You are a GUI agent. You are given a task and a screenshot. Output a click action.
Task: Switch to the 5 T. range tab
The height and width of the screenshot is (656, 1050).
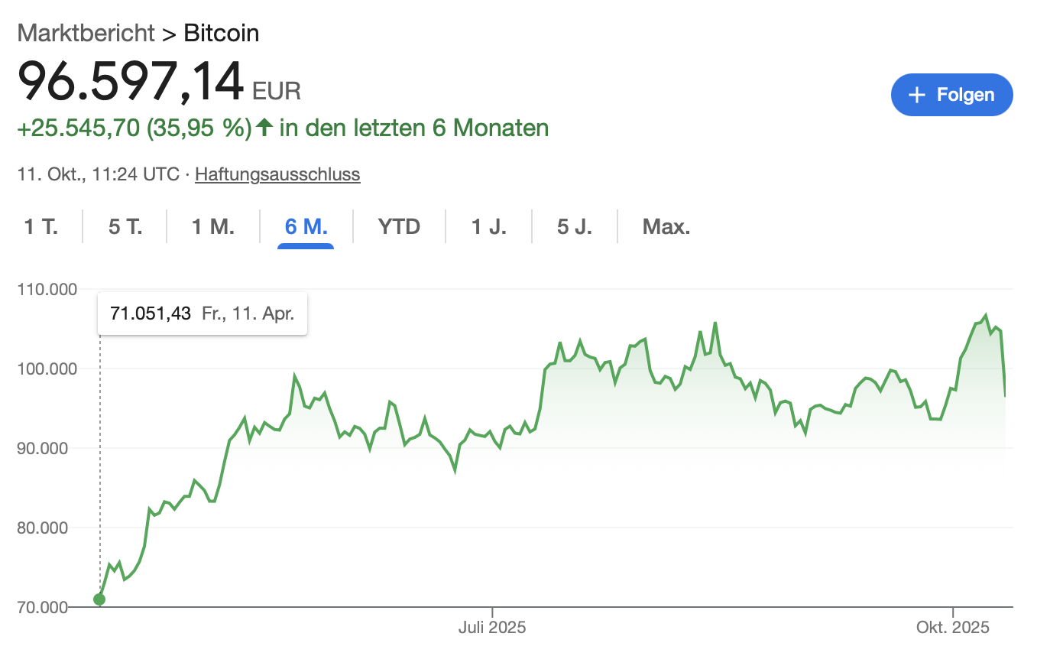click(x=125, y=227)
